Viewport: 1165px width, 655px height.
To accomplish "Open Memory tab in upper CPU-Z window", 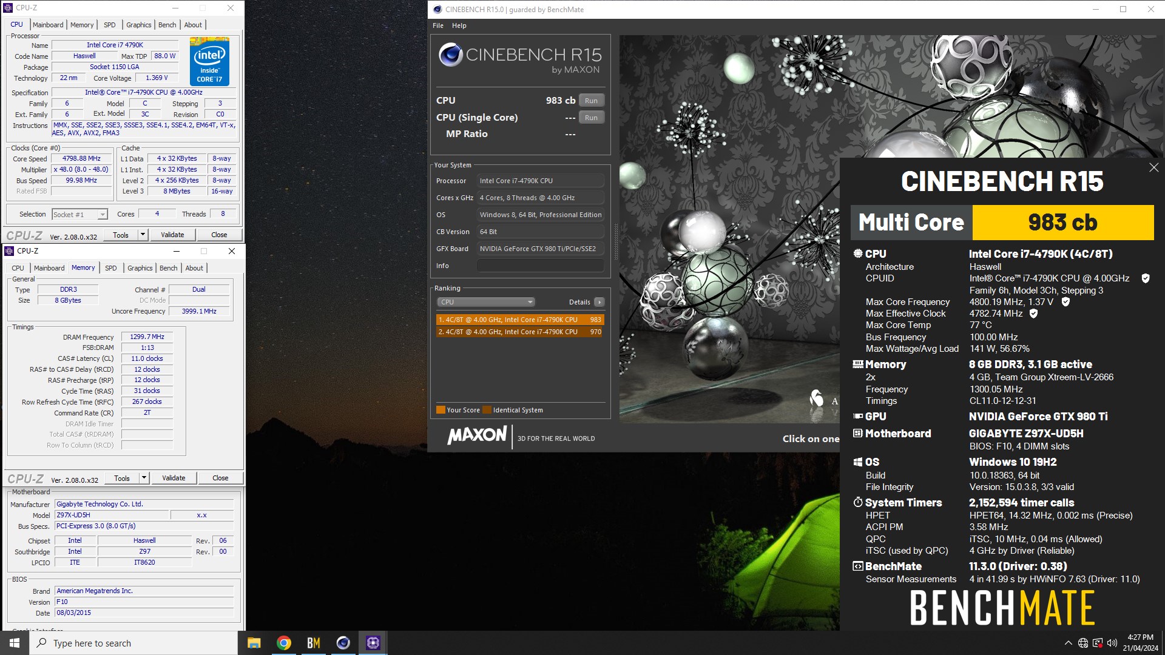I will [x=82, y=25].
